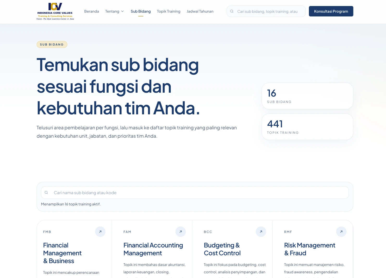
Task: Click the SUB BIDANG badge above the headline
Action: click(x=52, y=44)
